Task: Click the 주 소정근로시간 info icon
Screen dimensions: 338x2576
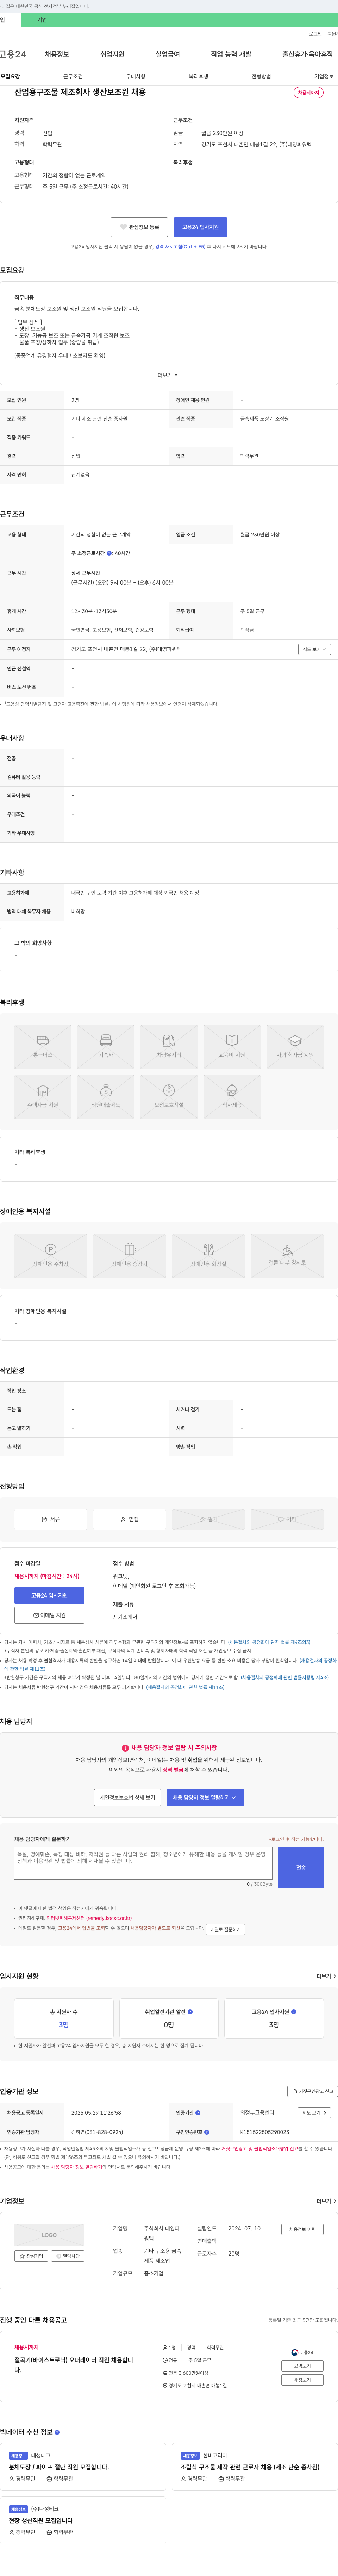Action: (x=109, y=553)
